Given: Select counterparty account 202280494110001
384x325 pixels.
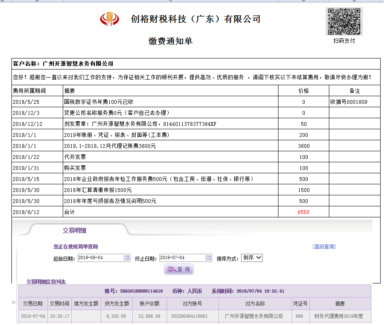Looking at the screenshot, I should [193, 316].
